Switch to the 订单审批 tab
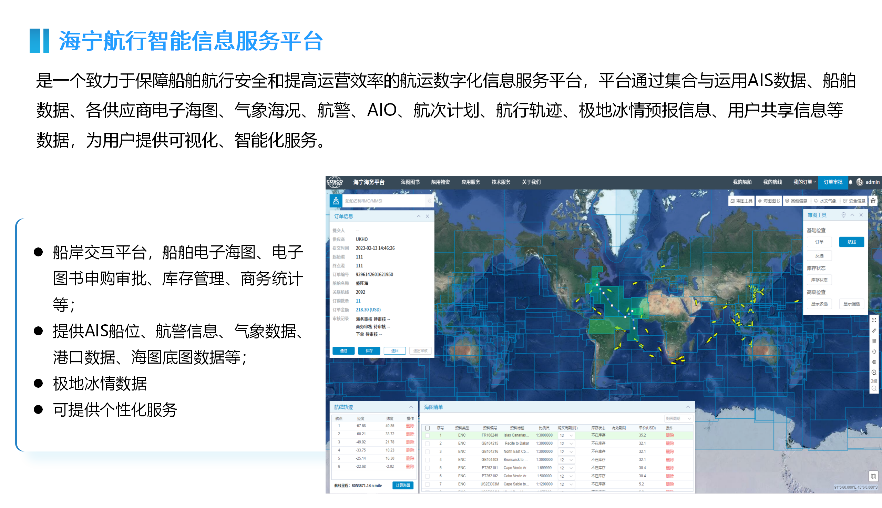 point(833,182)
